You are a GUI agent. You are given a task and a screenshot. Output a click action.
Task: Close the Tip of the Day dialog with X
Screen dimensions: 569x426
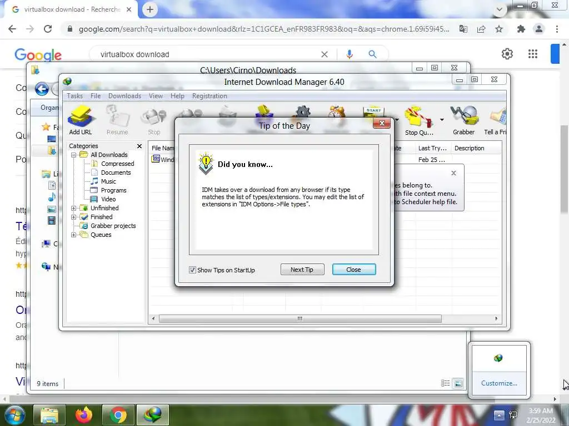pos(382,123)
